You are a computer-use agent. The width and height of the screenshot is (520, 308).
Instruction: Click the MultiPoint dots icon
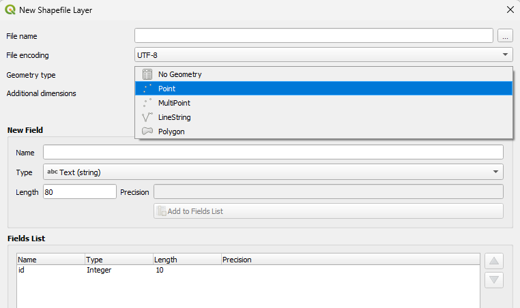pyautogui.click(x=147, y=103)
